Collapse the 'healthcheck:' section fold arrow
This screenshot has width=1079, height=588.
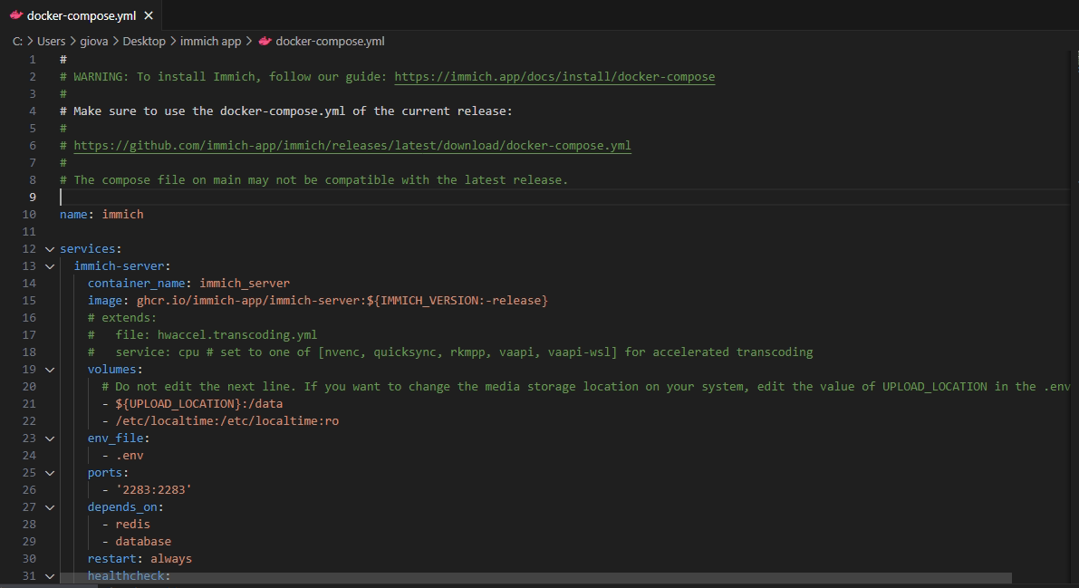50,575
